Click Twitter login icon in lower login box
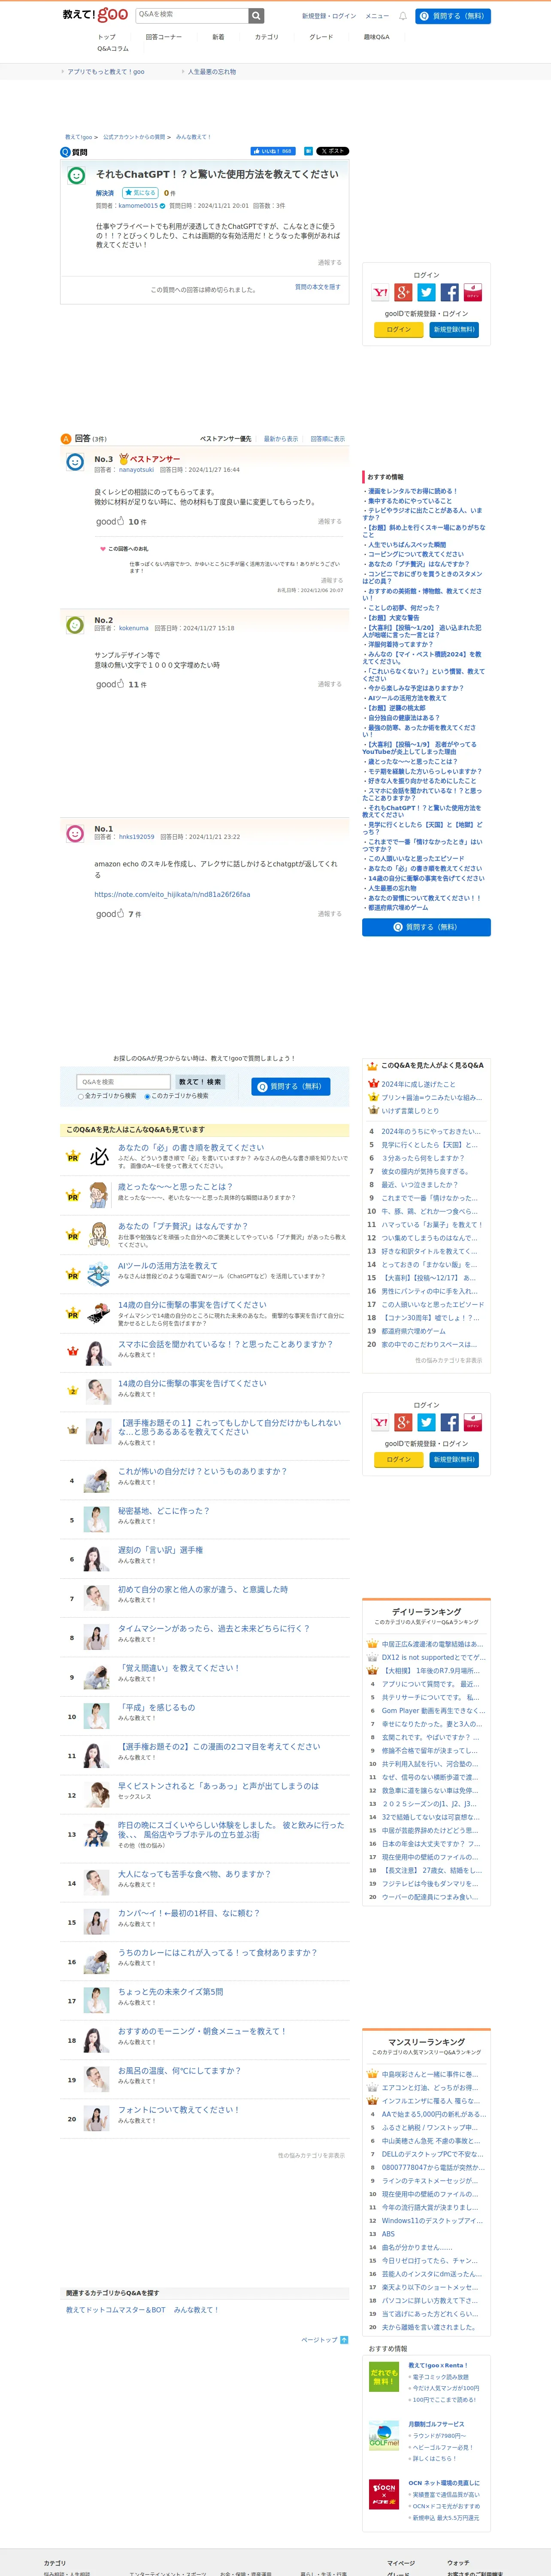Screen dimensions: 551x2576 coord(426,1422)
